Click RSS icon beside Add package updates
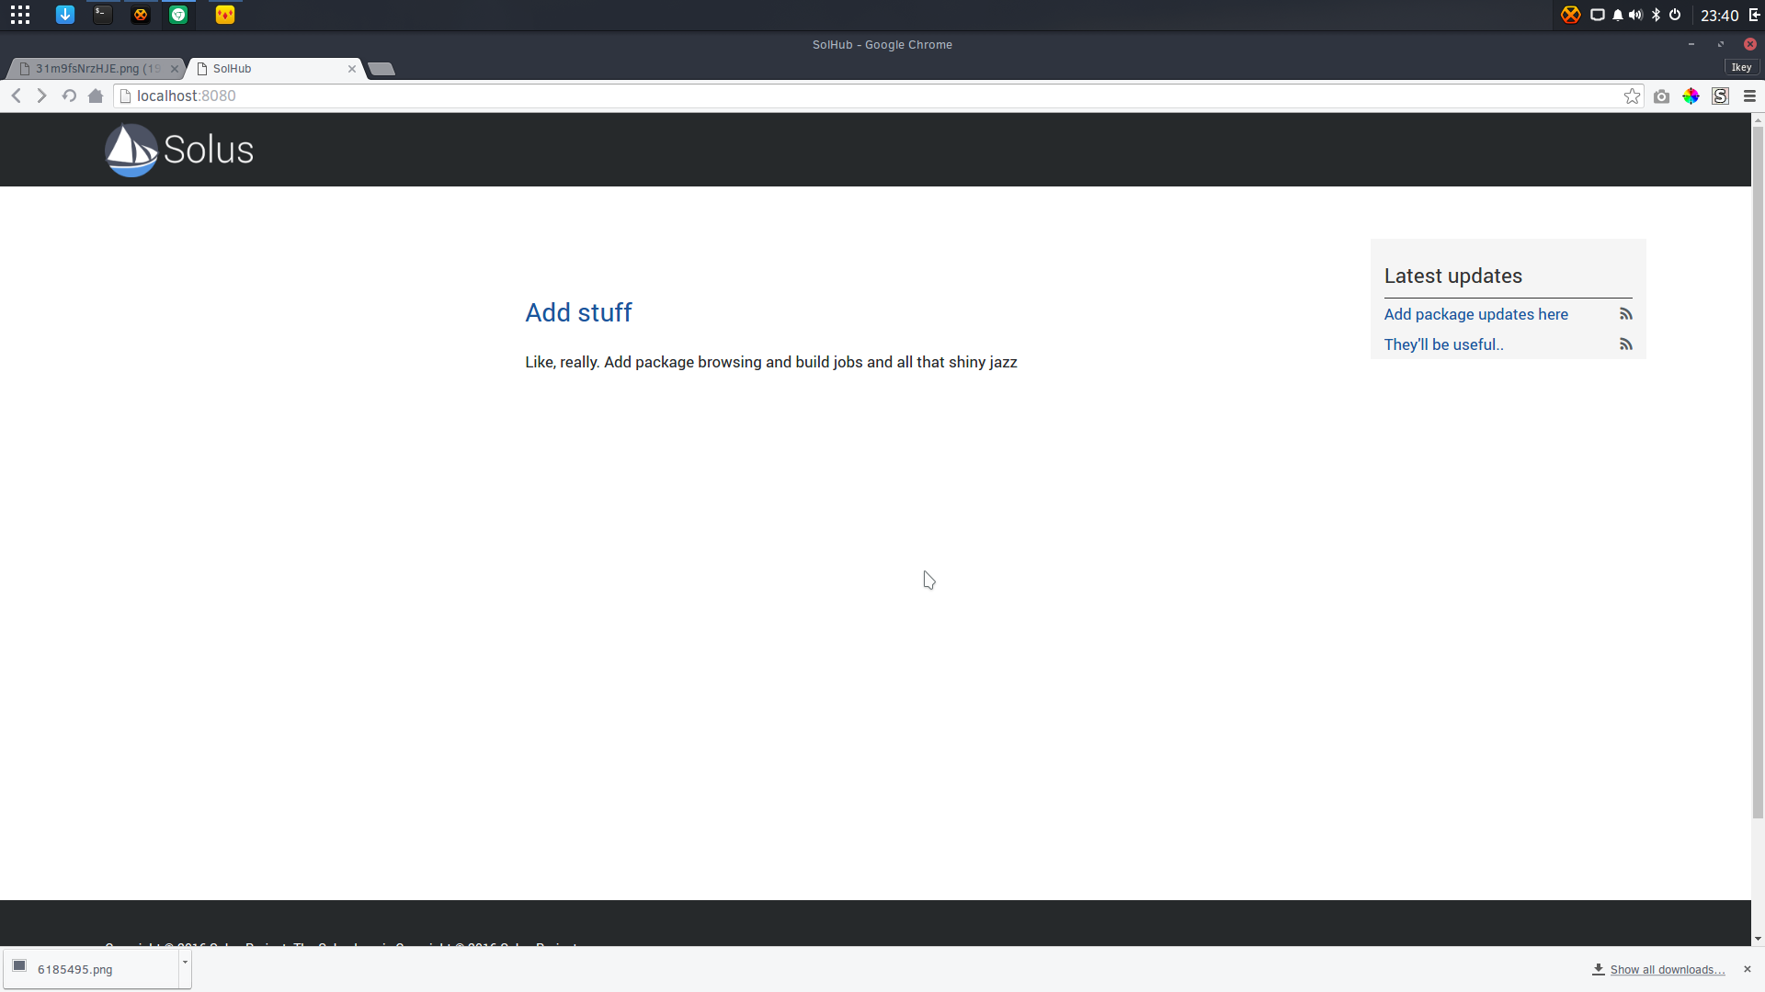 coord(1625,314)
